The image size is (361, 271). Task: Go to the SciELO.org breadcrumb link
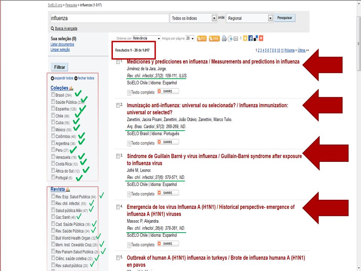[x=55, y=5]
